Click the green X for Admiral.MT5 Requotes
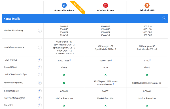 [x=147, y=106]
